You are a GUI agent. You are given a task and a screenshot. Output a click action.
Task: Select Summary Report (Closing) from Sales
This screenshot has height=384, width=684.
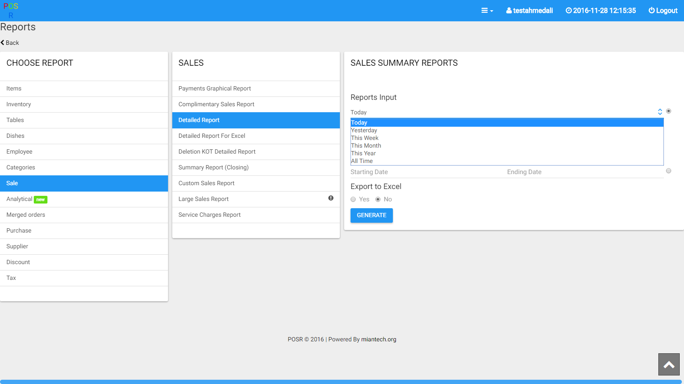click(x=213, y=167)
